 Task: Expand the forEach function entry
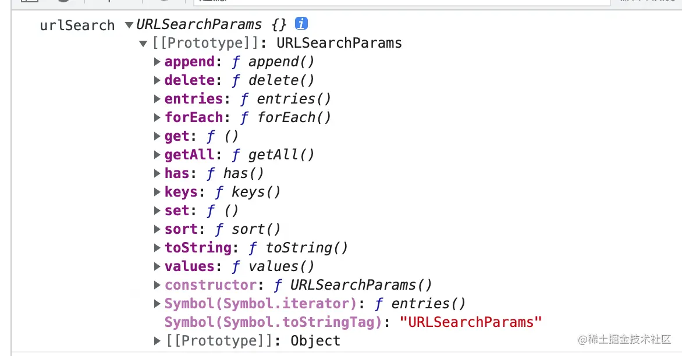[x=158, y=118]
